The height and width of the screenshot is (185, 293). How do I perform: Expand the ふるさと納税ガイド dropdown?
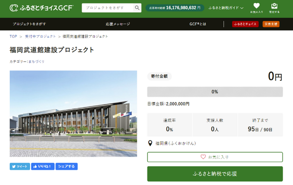[x=226, y=8]
